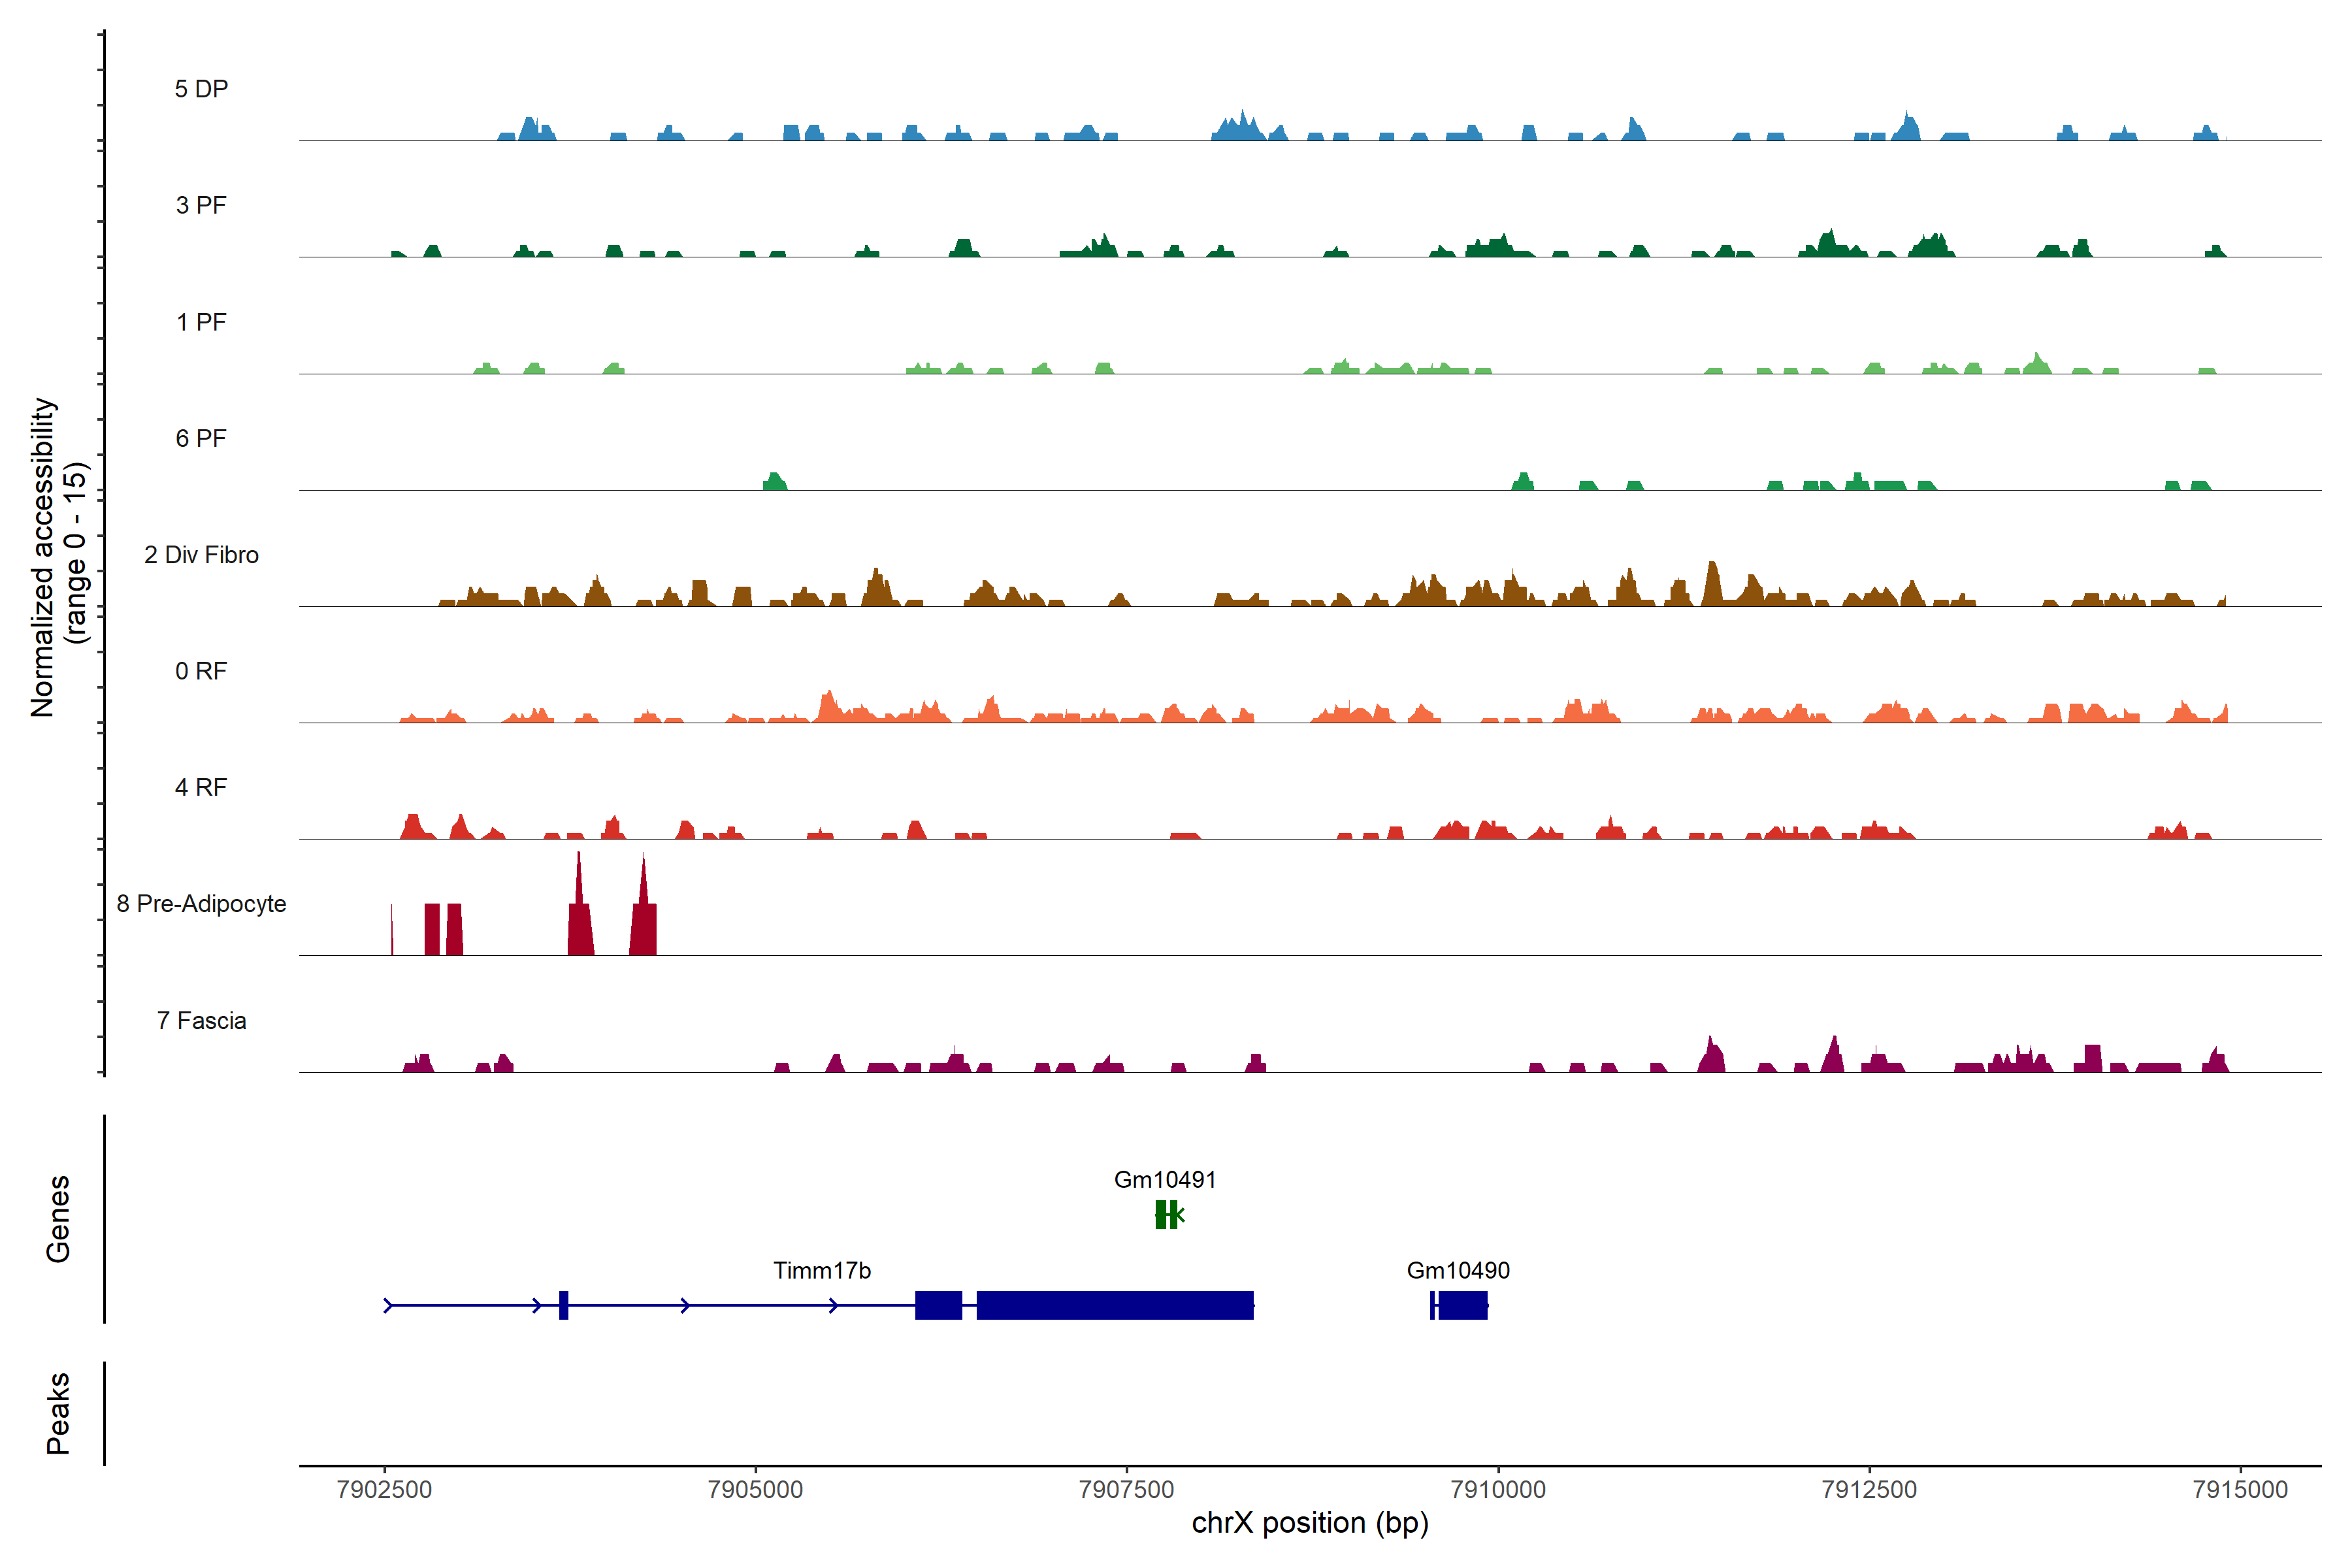Select the 5 DP track label

(201, 89)
